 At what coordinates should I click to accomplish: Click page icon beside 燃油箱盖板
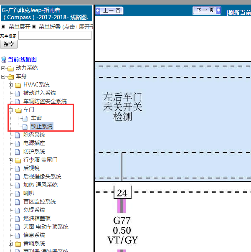pos(18,219)
